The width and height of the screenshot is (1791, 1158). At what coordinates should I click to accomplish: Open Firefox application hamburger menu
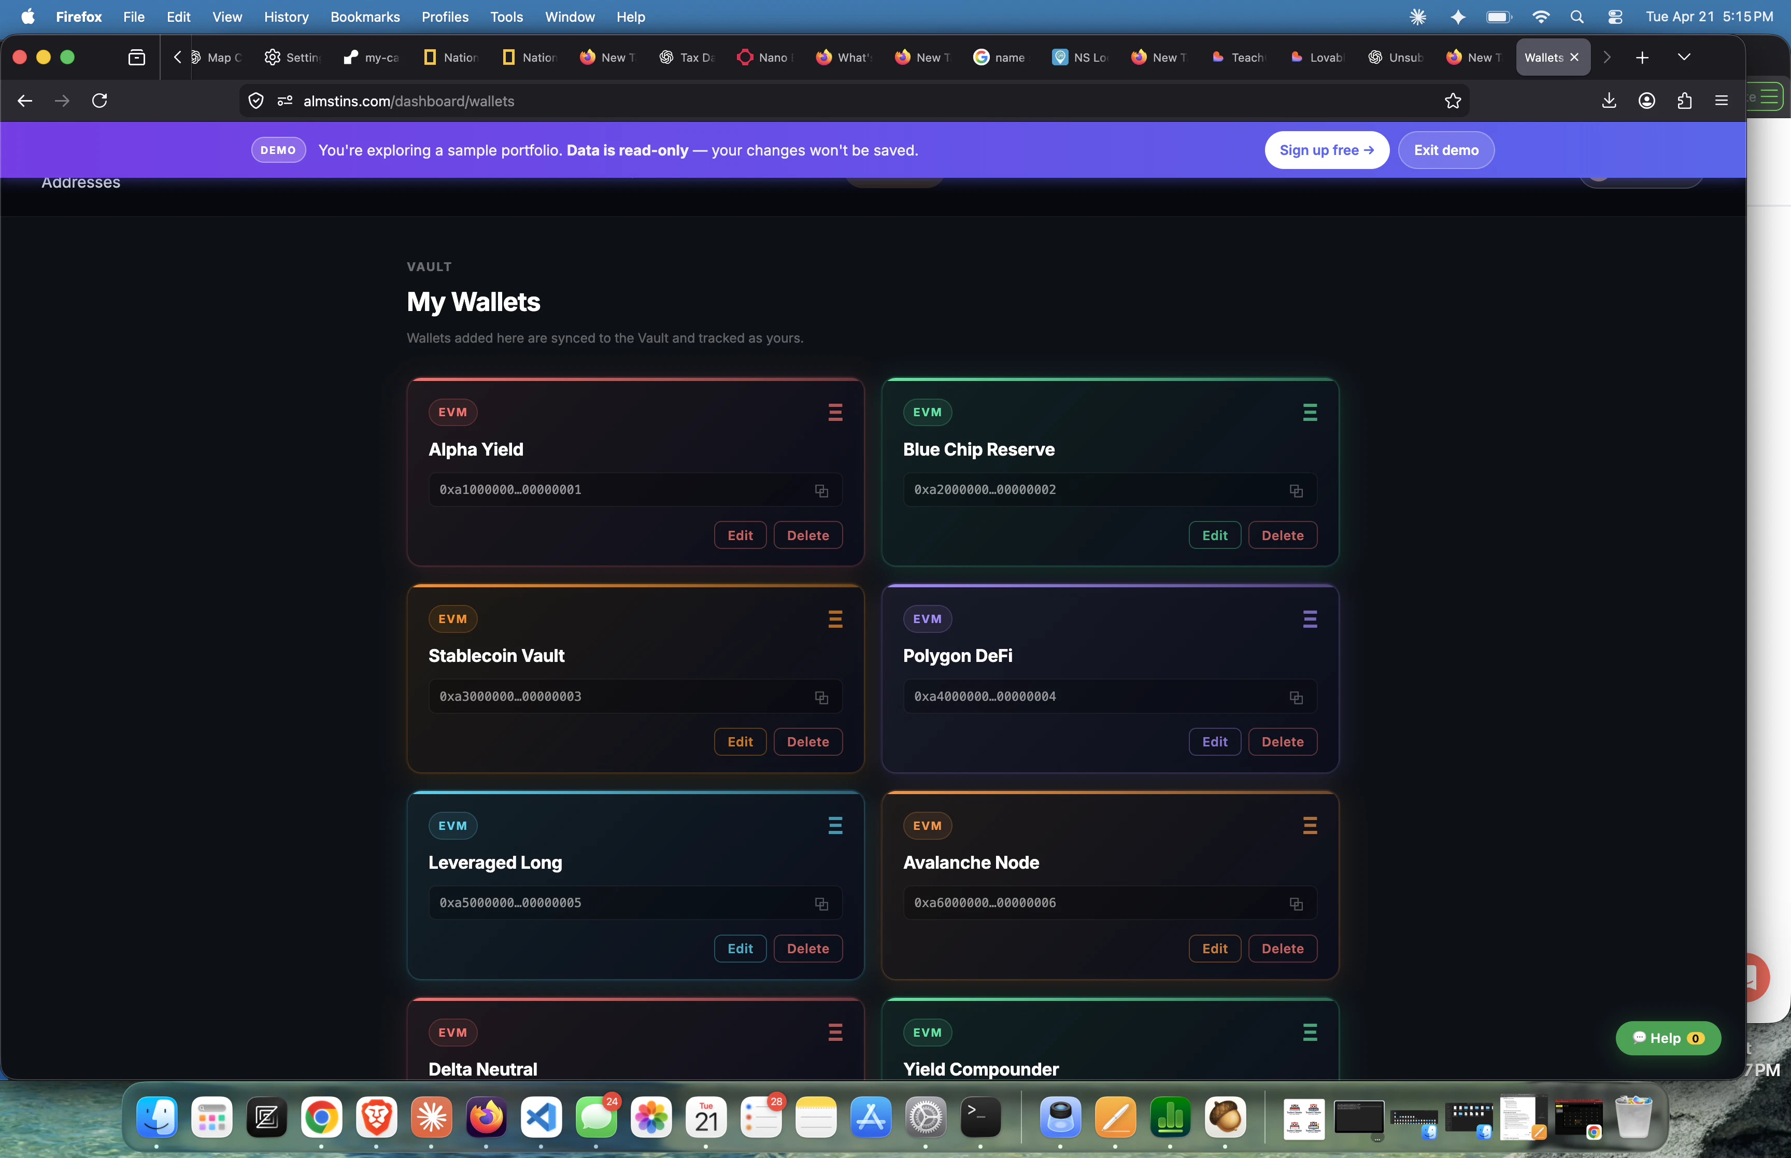[1721, 101]
